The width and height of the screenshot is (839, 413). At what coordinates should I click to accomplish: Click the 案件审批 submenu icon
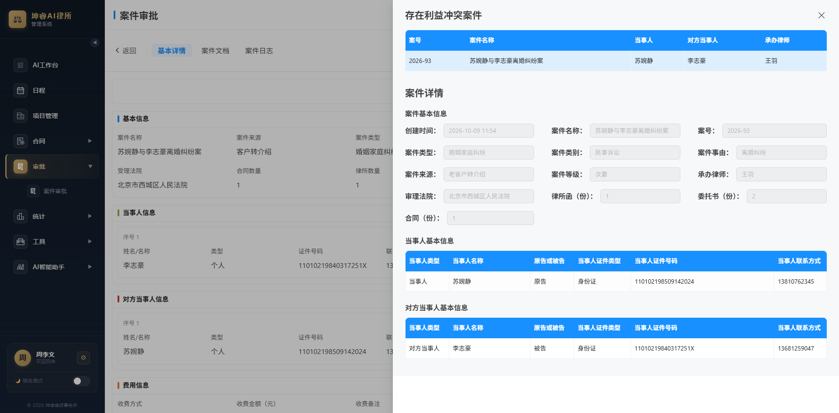click(33, 191)
